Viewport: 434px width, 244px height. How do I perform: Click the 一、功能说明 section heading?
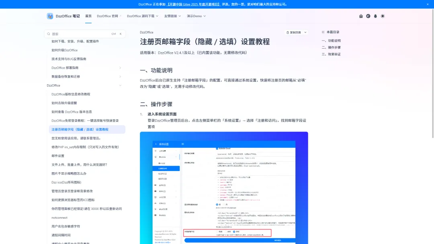[x=156, y=71]
